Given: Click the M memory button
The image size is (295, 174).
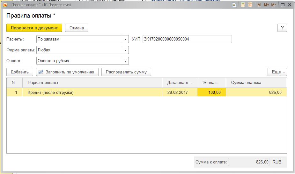Looking at the screenshot, I should point(259,5).
